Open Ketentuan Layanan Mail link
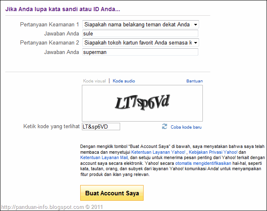267x211 pixels. point(104,157)
